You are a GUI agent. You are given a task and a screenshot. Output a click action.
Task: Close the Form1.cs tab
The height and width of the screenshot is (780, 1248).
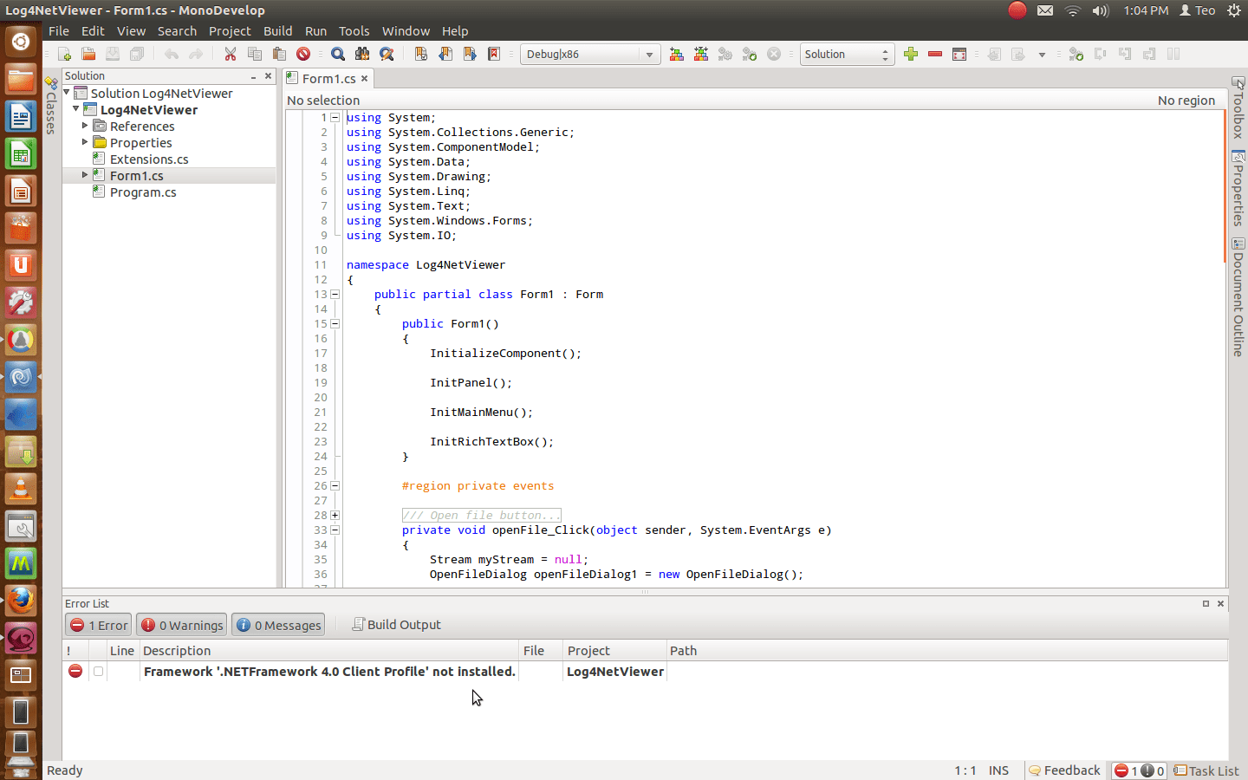tap(365, 78)
